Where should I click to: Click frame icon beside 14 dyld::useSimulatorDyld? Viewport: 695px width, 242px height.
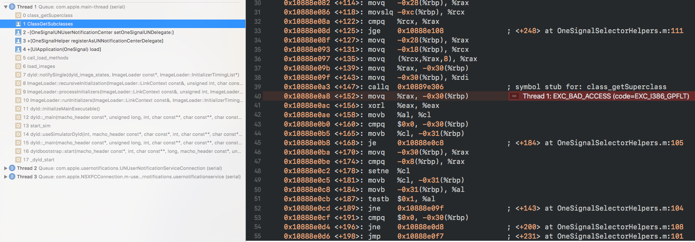(18, 134)
